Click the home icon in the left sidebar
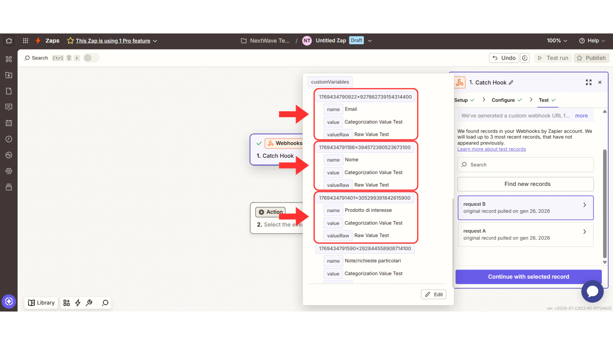The height and width of the screenshot is (345, 613). click(x=8, y=41)
